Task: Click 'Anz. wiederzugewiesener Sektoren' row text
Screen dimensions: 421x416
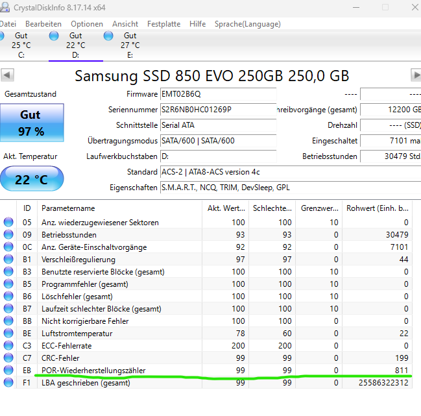Action: (100, 223)
